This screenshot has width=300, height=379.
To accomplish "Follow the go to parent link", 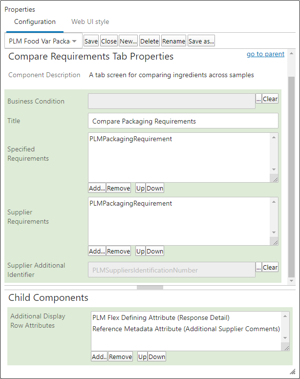I will (x=265, y=54).
